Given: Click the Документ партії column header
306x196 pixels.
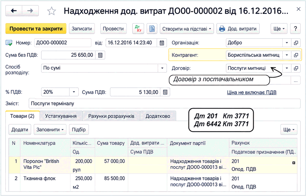Looking at the screenshot, I should coord(198,147).
